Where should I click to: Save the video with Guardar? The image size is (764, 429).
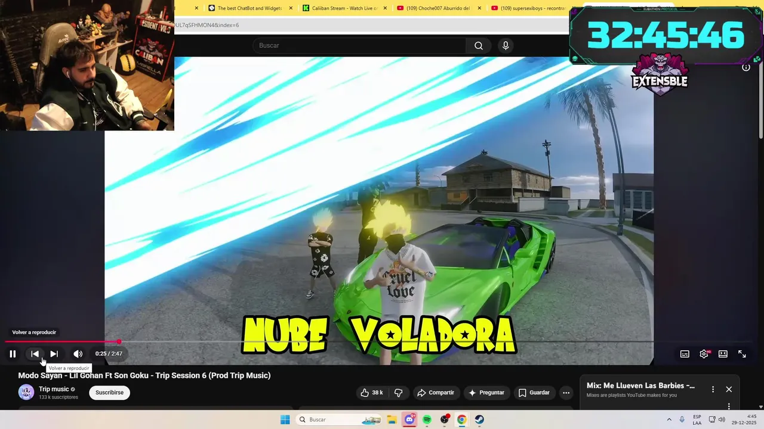(x=534, y=393)
